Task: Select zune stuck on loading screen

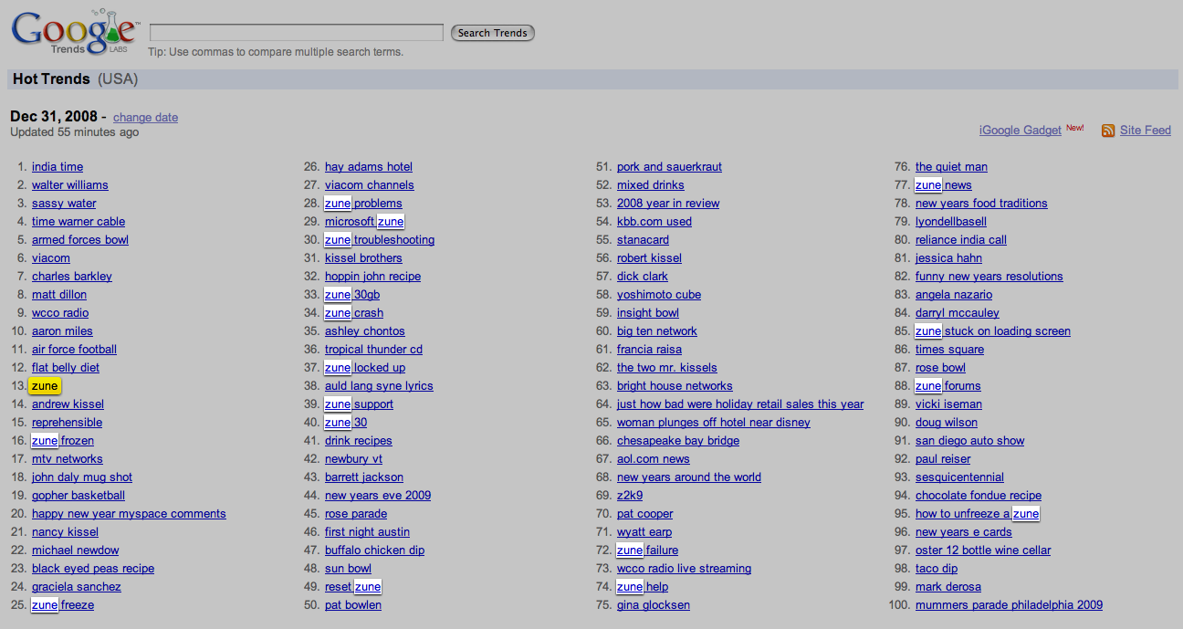Action: (x=993, y=331)
